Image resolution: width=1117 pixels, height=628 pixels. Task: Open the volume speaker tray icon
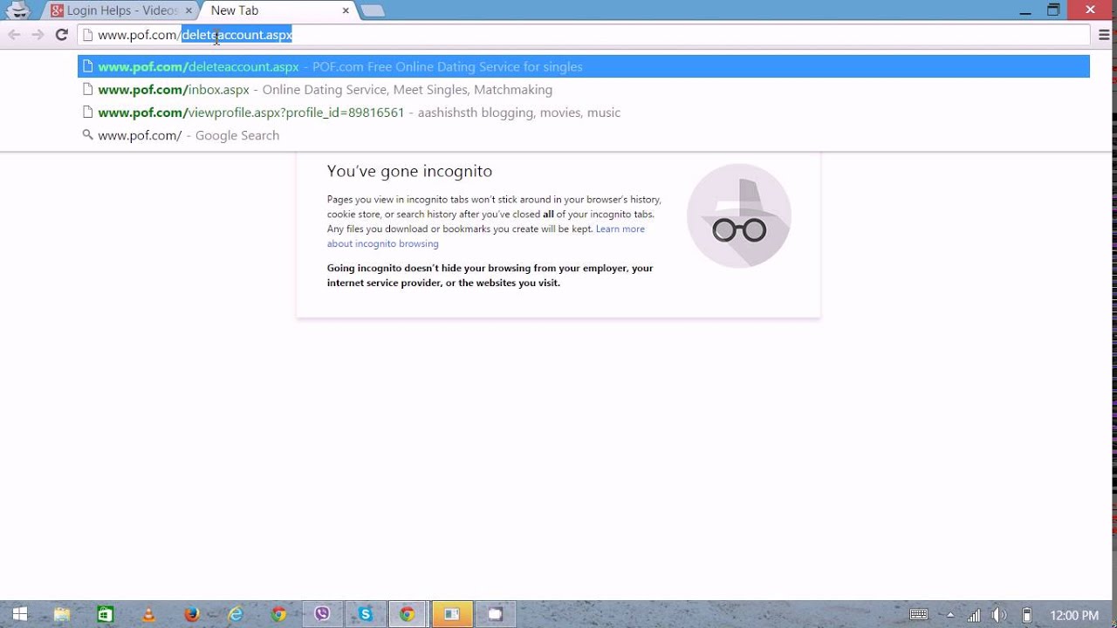tap(1000, 615)
